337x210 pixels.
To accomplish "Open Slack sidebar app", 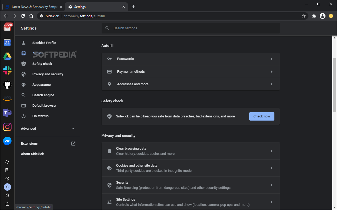I will [x=7, y=70].
